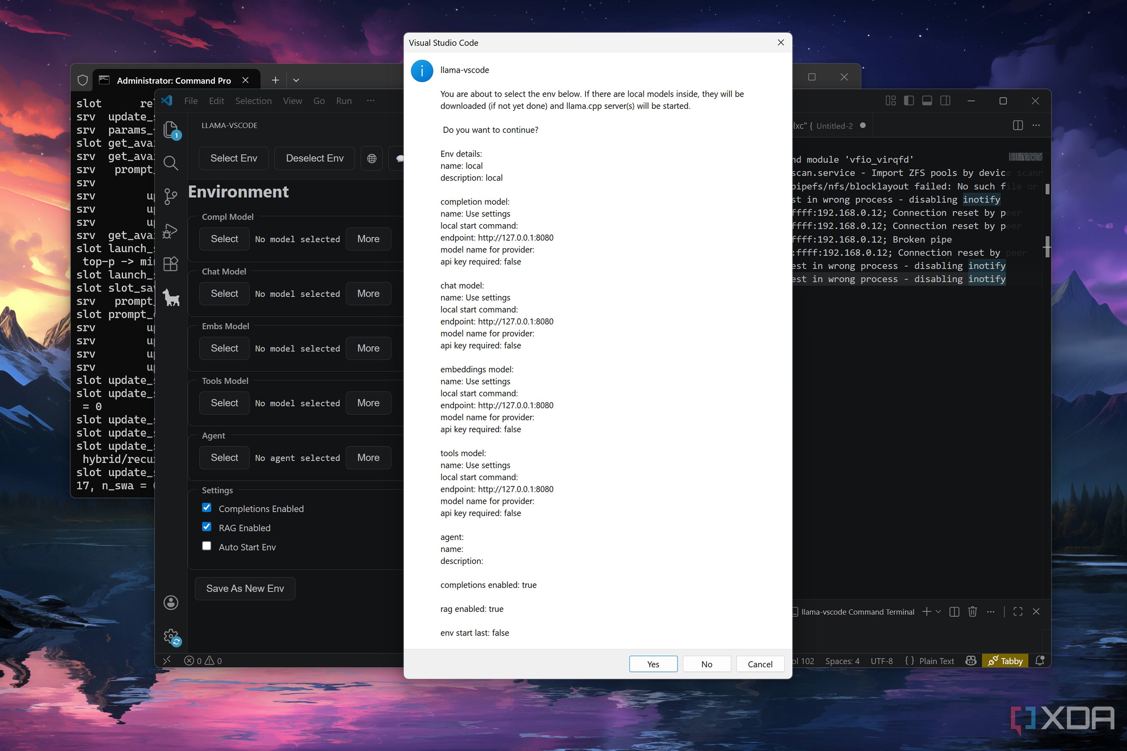This screenshot has height=751, width=1127.
Task: Click the Customize Layout icon in VS Code title bar
Action: pyautogui.click(x=890, y=101)
